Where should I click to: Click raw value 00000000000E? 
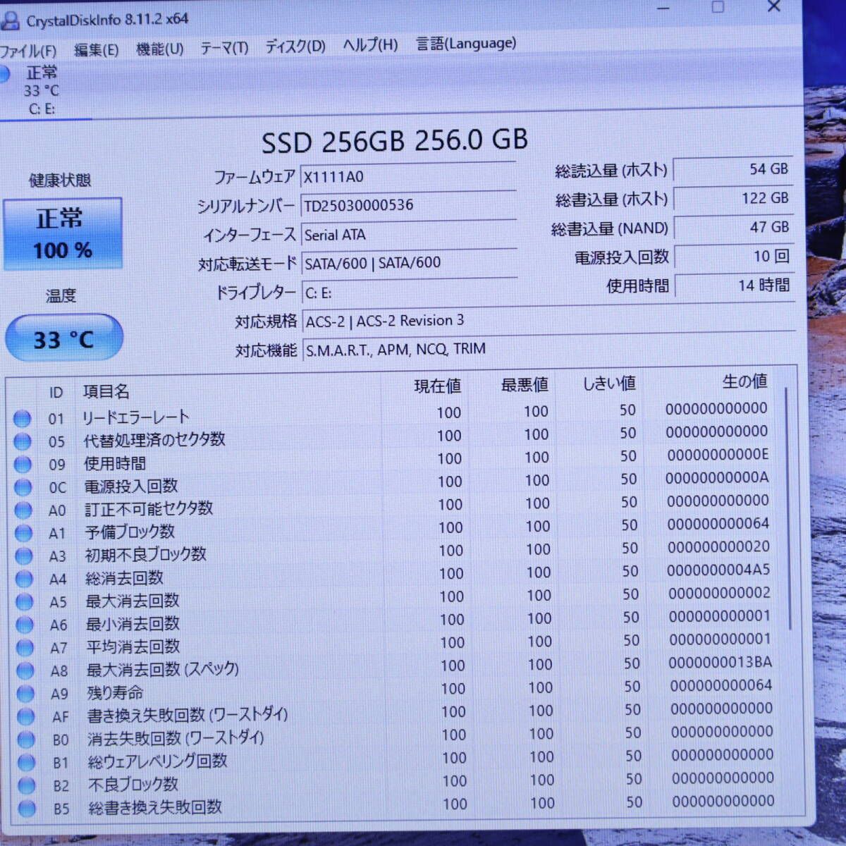(x=718, y=455)
